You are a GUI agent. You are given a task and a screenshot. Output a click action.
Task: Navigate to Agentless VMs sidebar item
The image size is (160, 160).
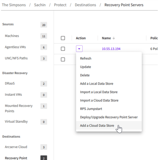point(15,47)
